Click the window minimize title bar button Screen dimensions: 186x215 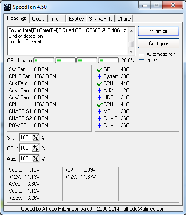click(x=145, y=6)
